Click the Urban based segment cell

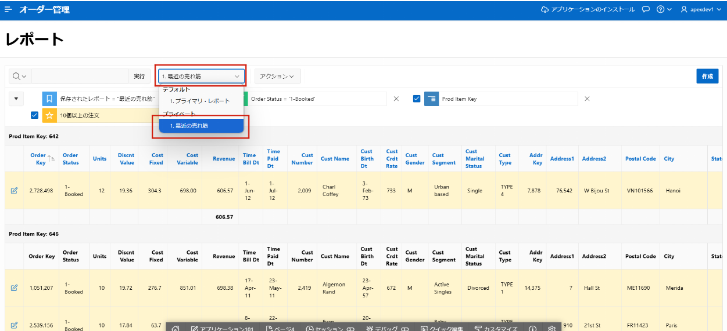coord(442,191)
